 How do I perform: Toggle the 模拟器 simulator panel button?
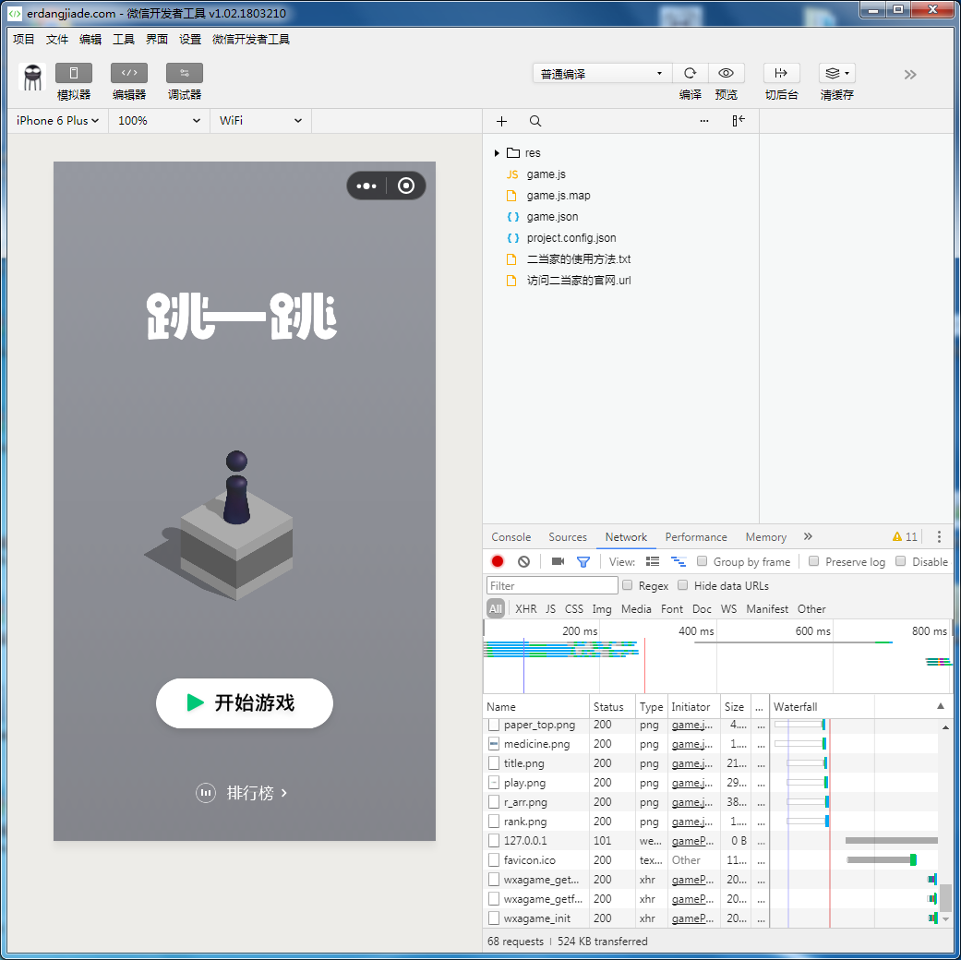coord(74,73)
